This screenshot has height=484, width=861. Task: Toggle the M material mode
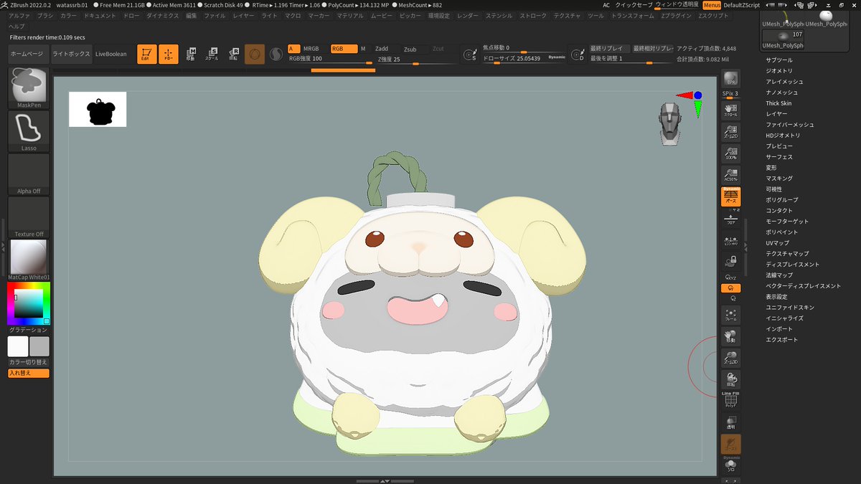tap(363, 49)
